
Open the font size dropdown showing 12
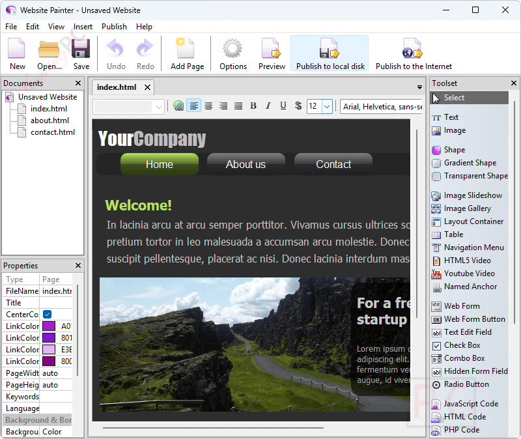(x=327, y=106)
